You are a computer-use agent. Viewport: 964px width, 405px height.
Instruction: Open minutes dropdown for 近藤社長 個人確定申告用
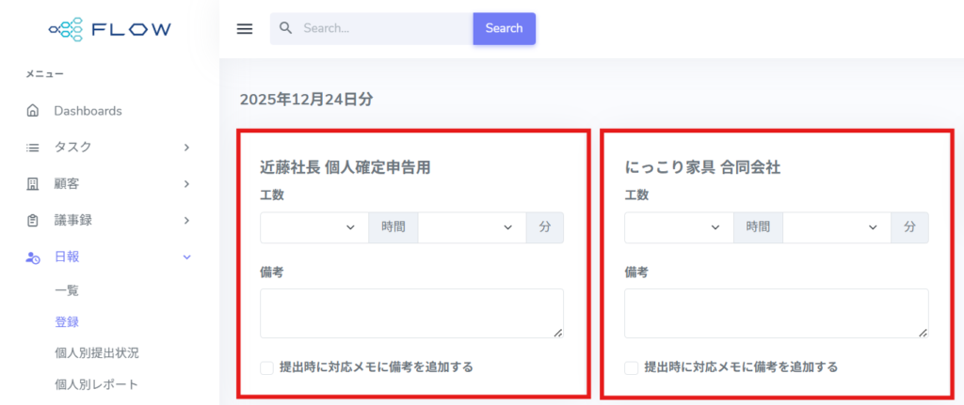472,227
